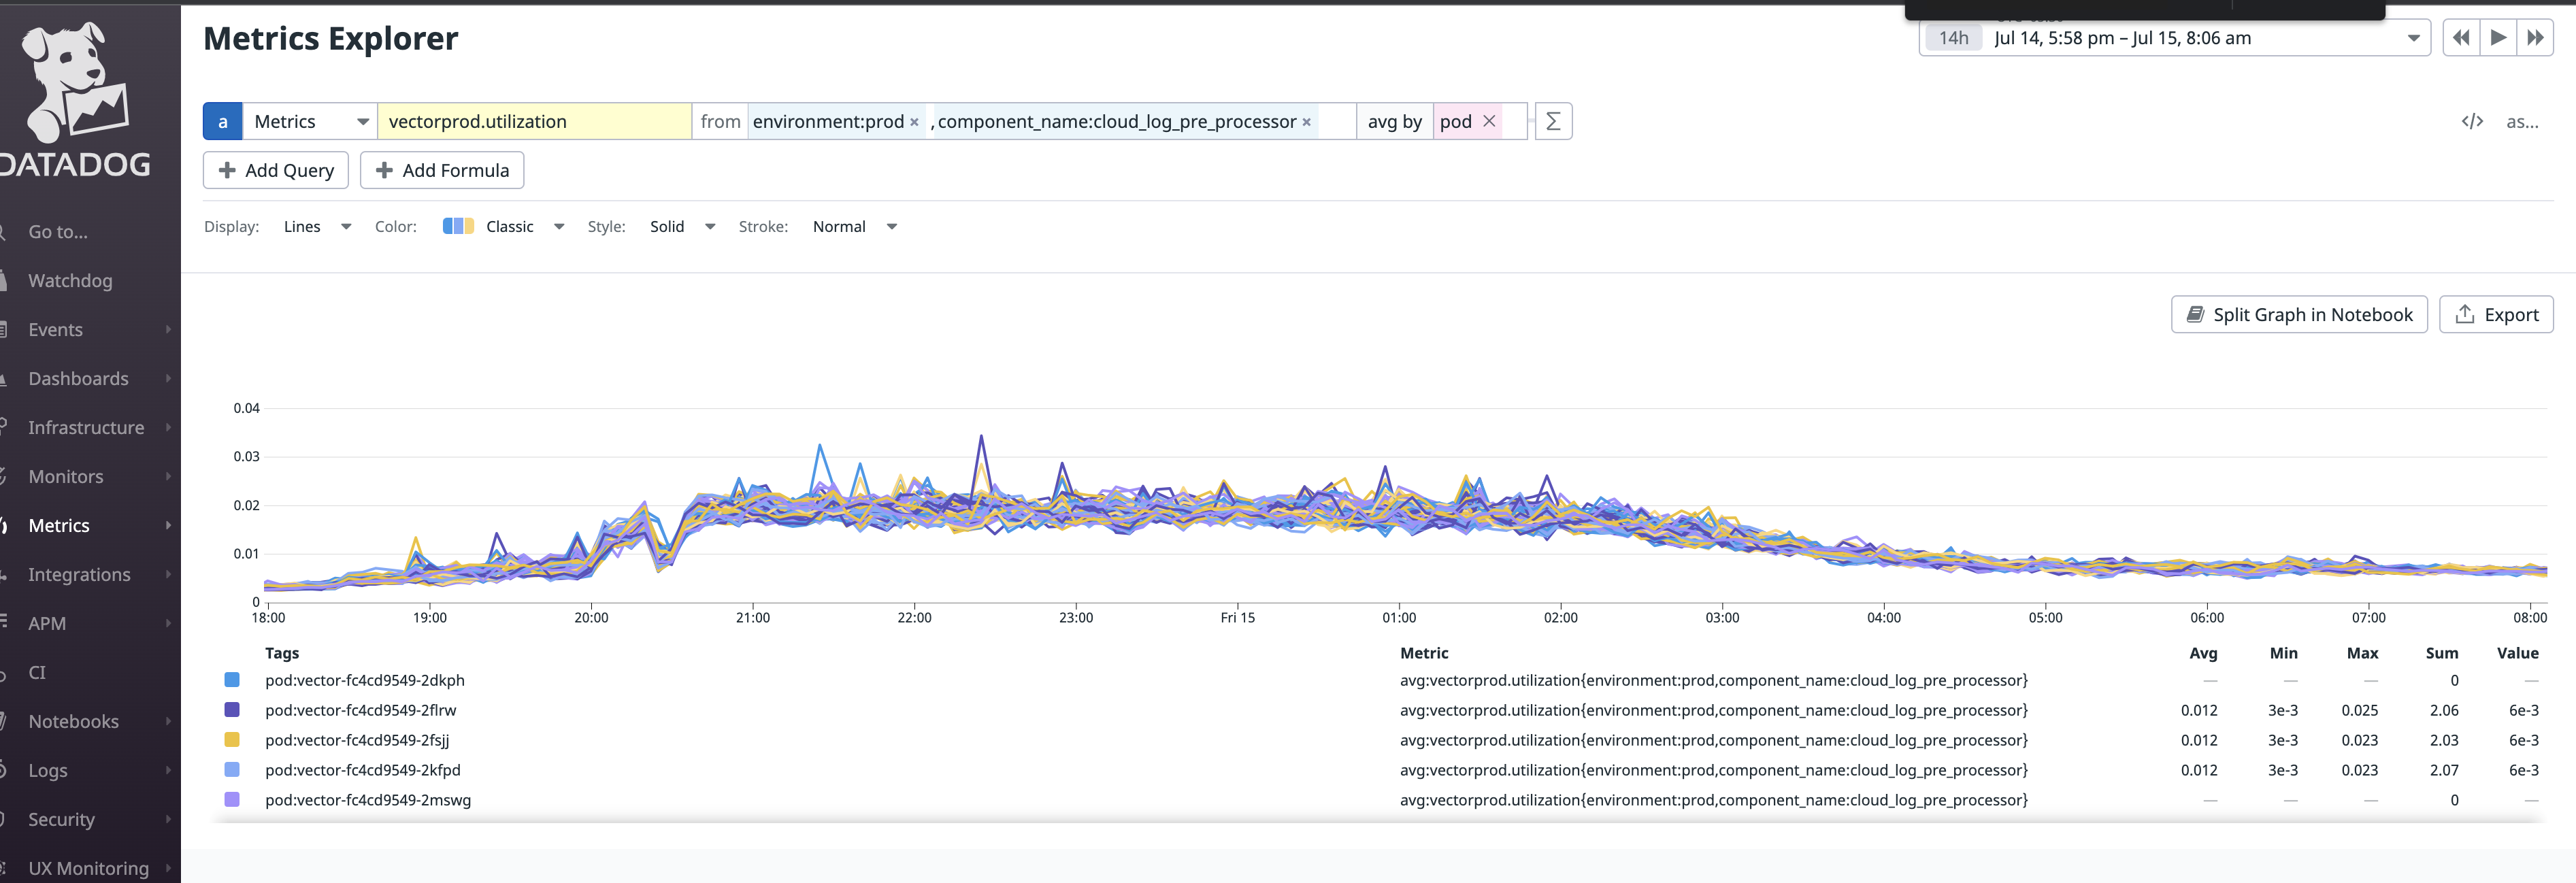Click the Max column header
Image resolution: width=2576 pixels, height=883 pixels.
pos(2362,653)
